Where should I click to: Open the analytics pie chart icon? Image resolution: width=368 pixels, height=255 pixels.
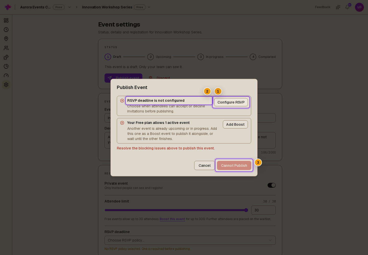tap(6, 66)
